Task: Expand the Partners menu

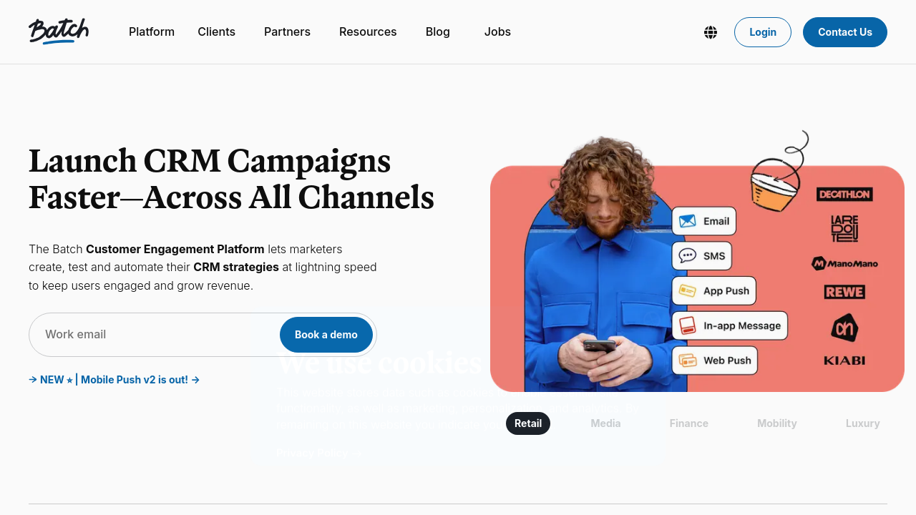Action: (x=287, y=32)
